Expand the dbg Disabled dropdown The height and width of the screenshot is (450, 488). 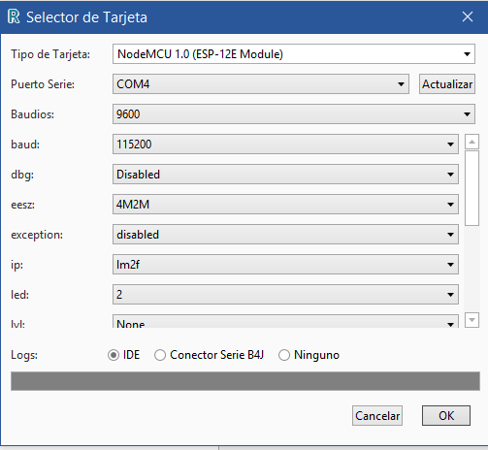point(285,175)
